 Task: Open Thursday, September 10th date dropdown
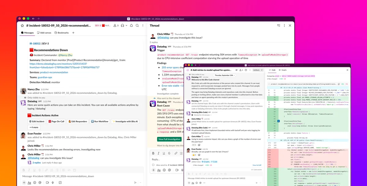point(225,75)
